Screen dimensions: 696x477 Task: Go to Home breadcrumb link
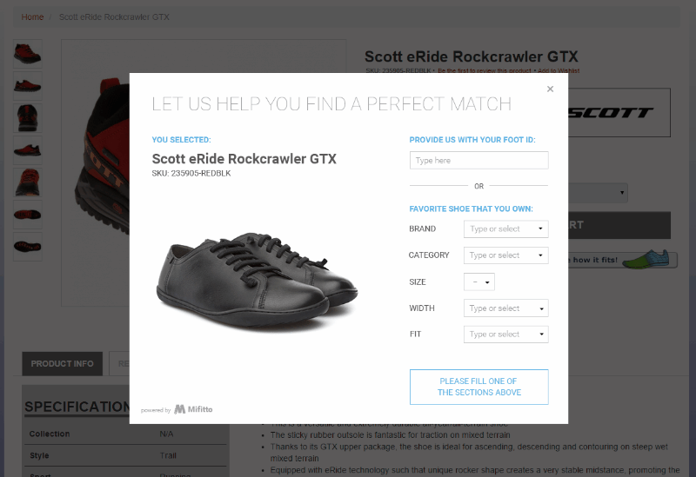pos(32,17)
